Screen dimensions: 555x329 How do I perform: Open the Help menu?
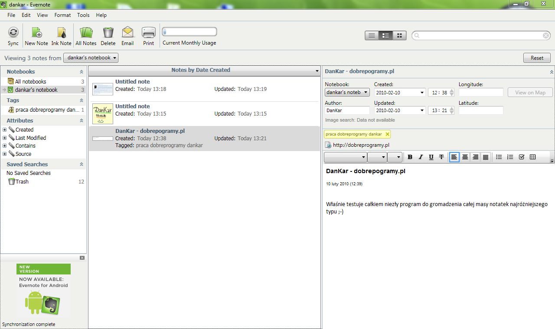tap(101, 15)
